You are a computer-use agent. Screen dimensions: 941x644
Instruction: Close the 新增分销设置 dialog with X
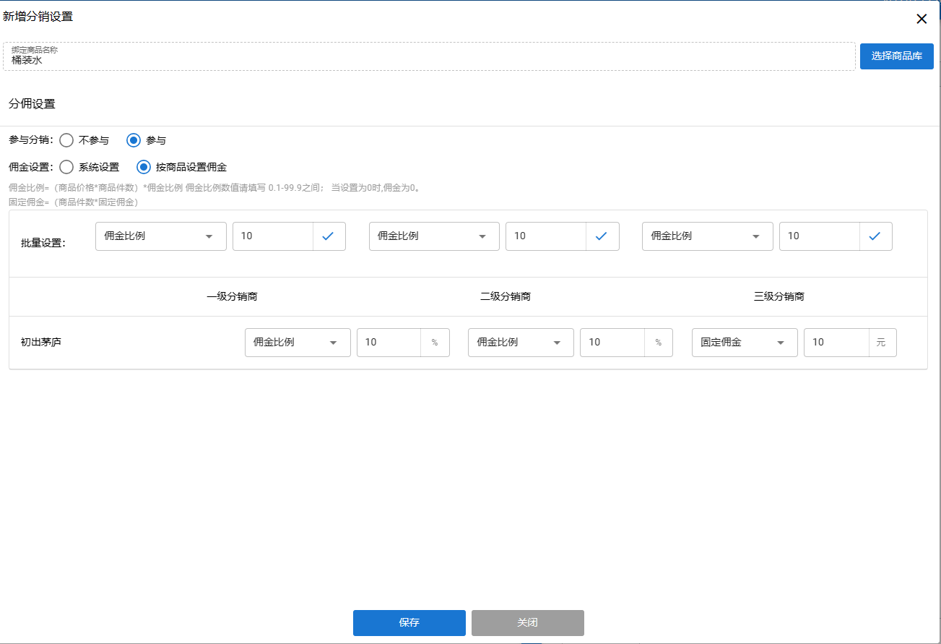[x=922, y=20]
